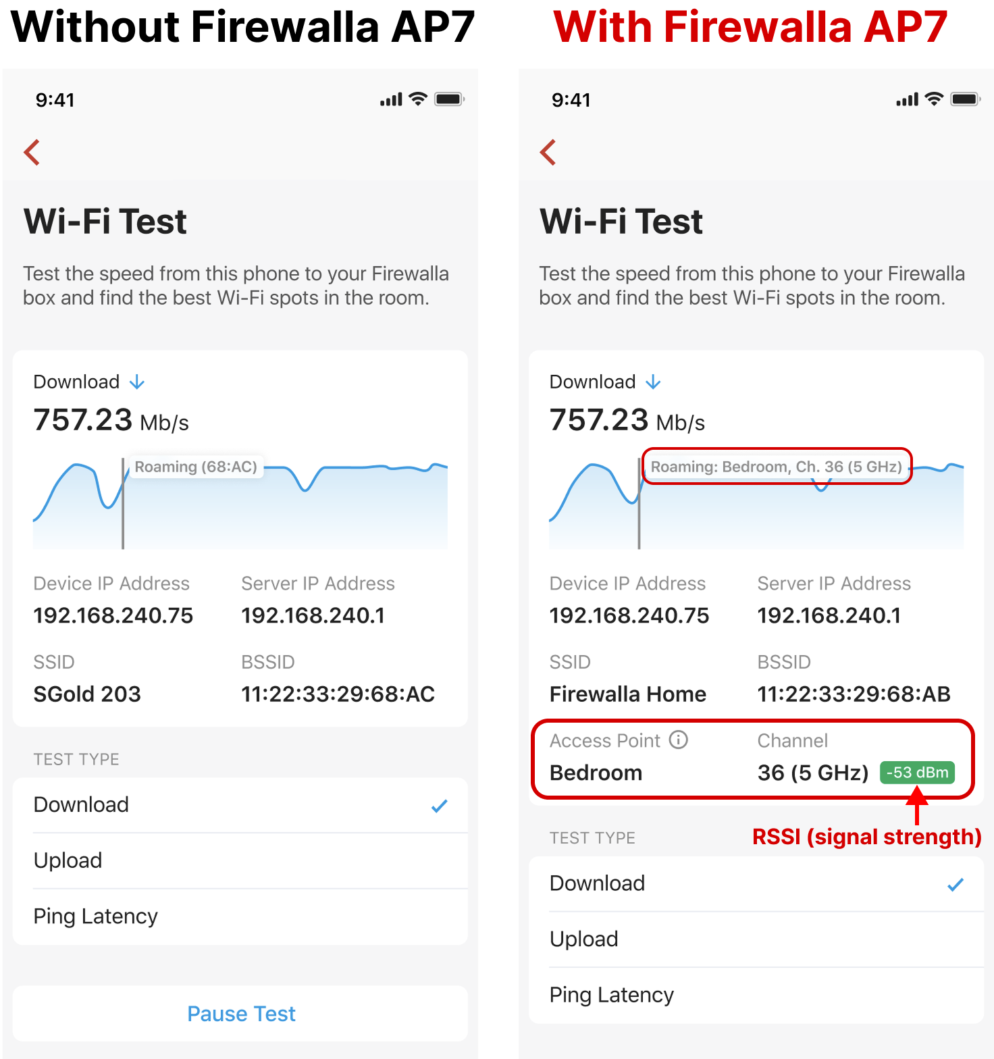This screenshot has height=1059, width=994.
Task: Select Ping Latency test on left screen
Action: pos(240,916)
